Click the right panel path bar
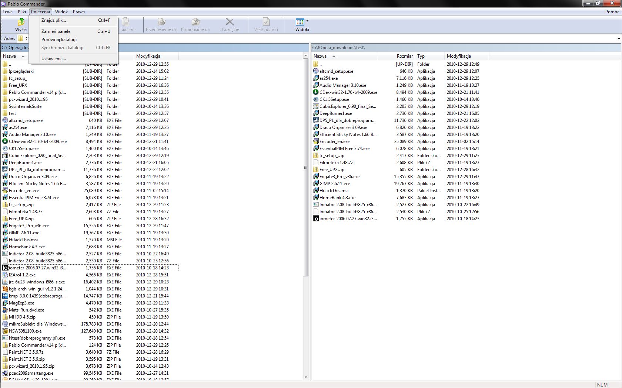The image size is (622, 388). [x=466, y=48]
